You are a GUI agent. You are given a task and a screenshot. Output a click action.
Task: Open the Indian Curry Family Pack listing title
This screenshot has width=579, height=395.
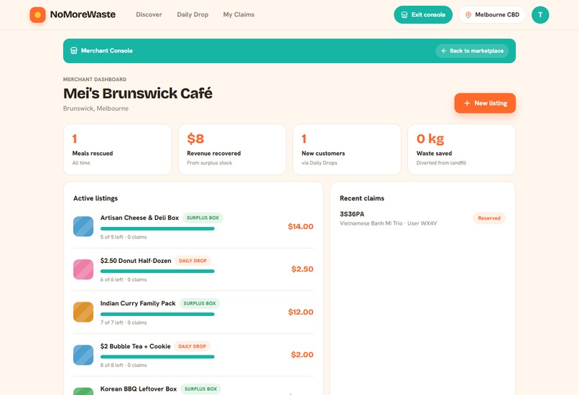138,304
